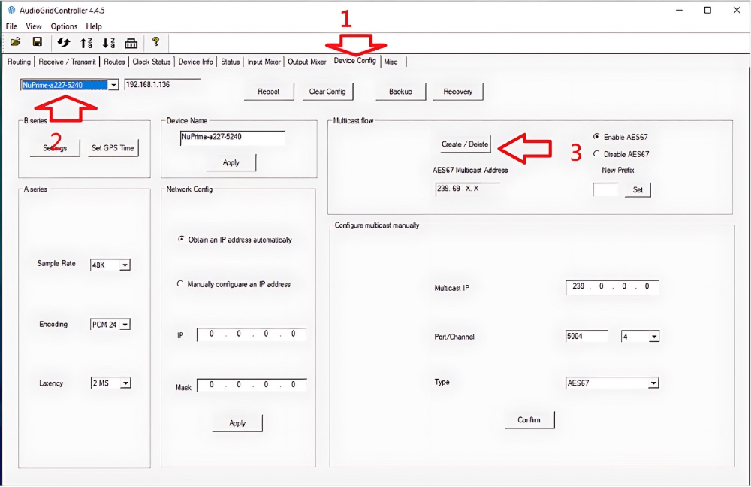Select the Enable AES67 radio button
This screenshot has width=751, height=487.
(x=596, y=137)
